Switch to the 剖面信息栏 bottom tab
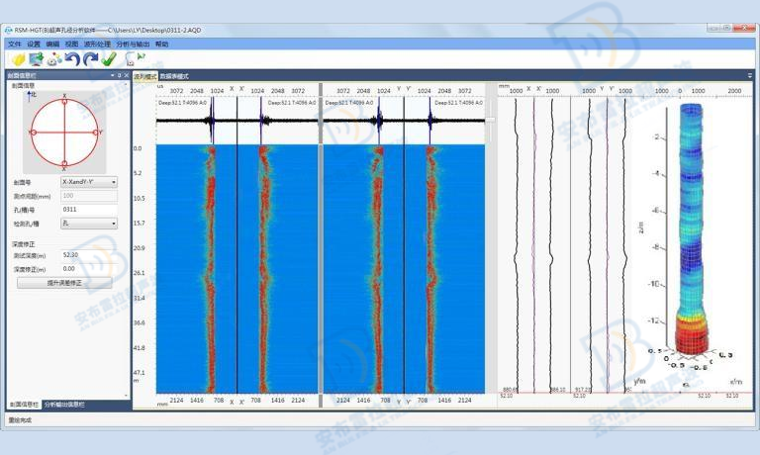760x455 pixels. [x=24, y=405]
